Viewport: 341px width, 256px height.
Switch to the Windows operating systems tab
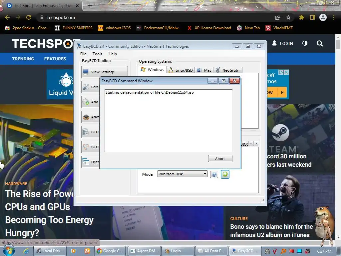pos(152,70)
